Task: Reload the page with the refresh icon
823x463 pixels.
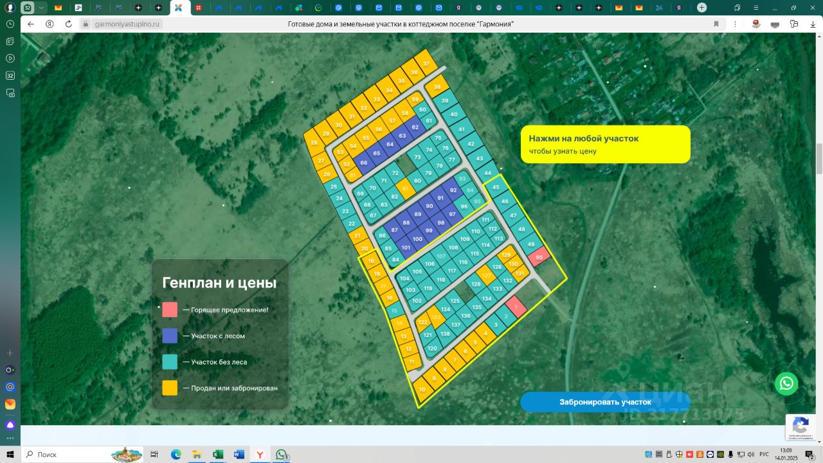Action: 69,24
